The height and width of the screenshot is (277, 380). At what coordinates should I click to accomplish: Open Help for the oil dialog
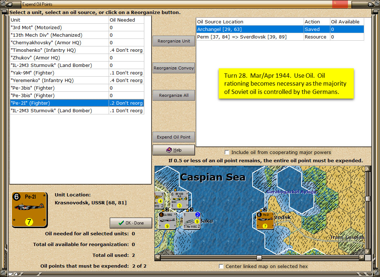coord(174,150)
